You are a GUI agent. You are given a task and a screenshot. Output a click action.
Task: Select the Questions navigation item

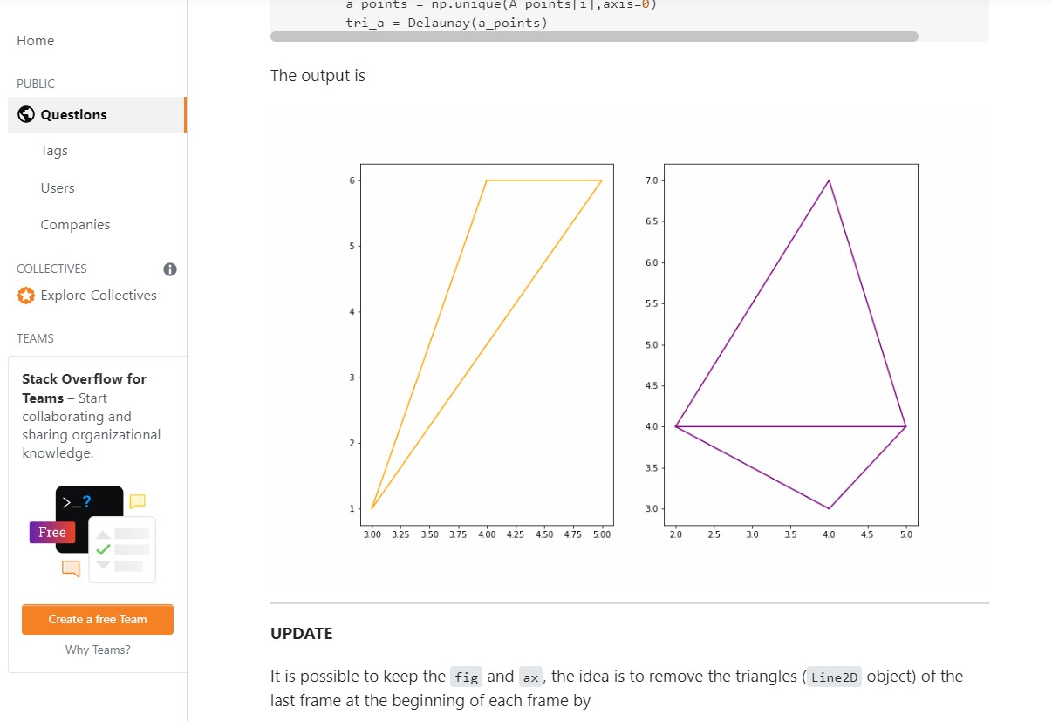pyautogui.click(x=97, y=115)
